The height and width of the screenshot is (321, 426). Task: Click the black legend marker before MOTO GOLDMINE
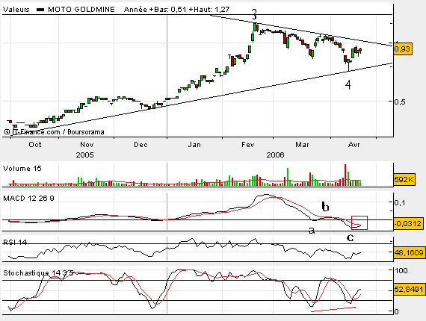click(x=40, y=10)
